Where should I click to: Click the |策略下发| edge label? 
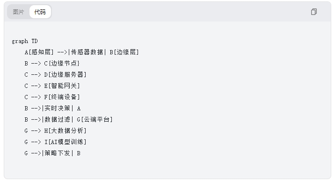58,153
